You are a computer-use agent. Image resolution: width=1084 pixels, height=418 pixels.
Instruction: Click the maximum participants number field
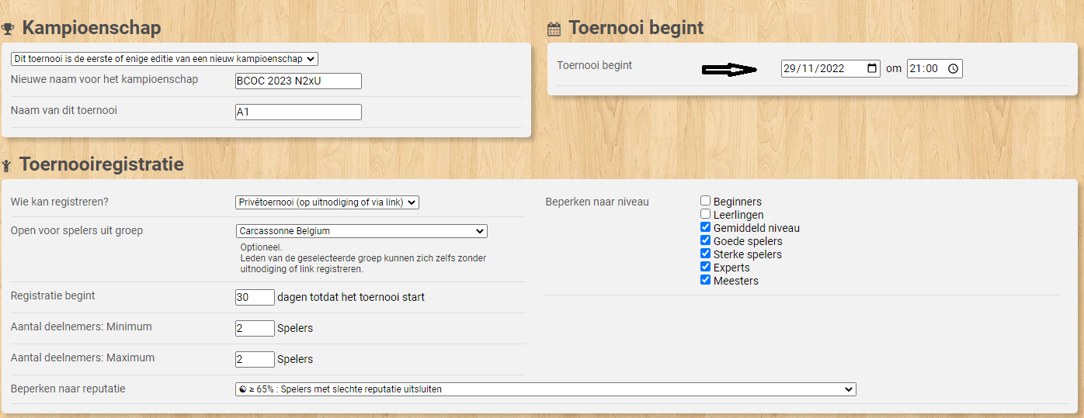point(255,359)
